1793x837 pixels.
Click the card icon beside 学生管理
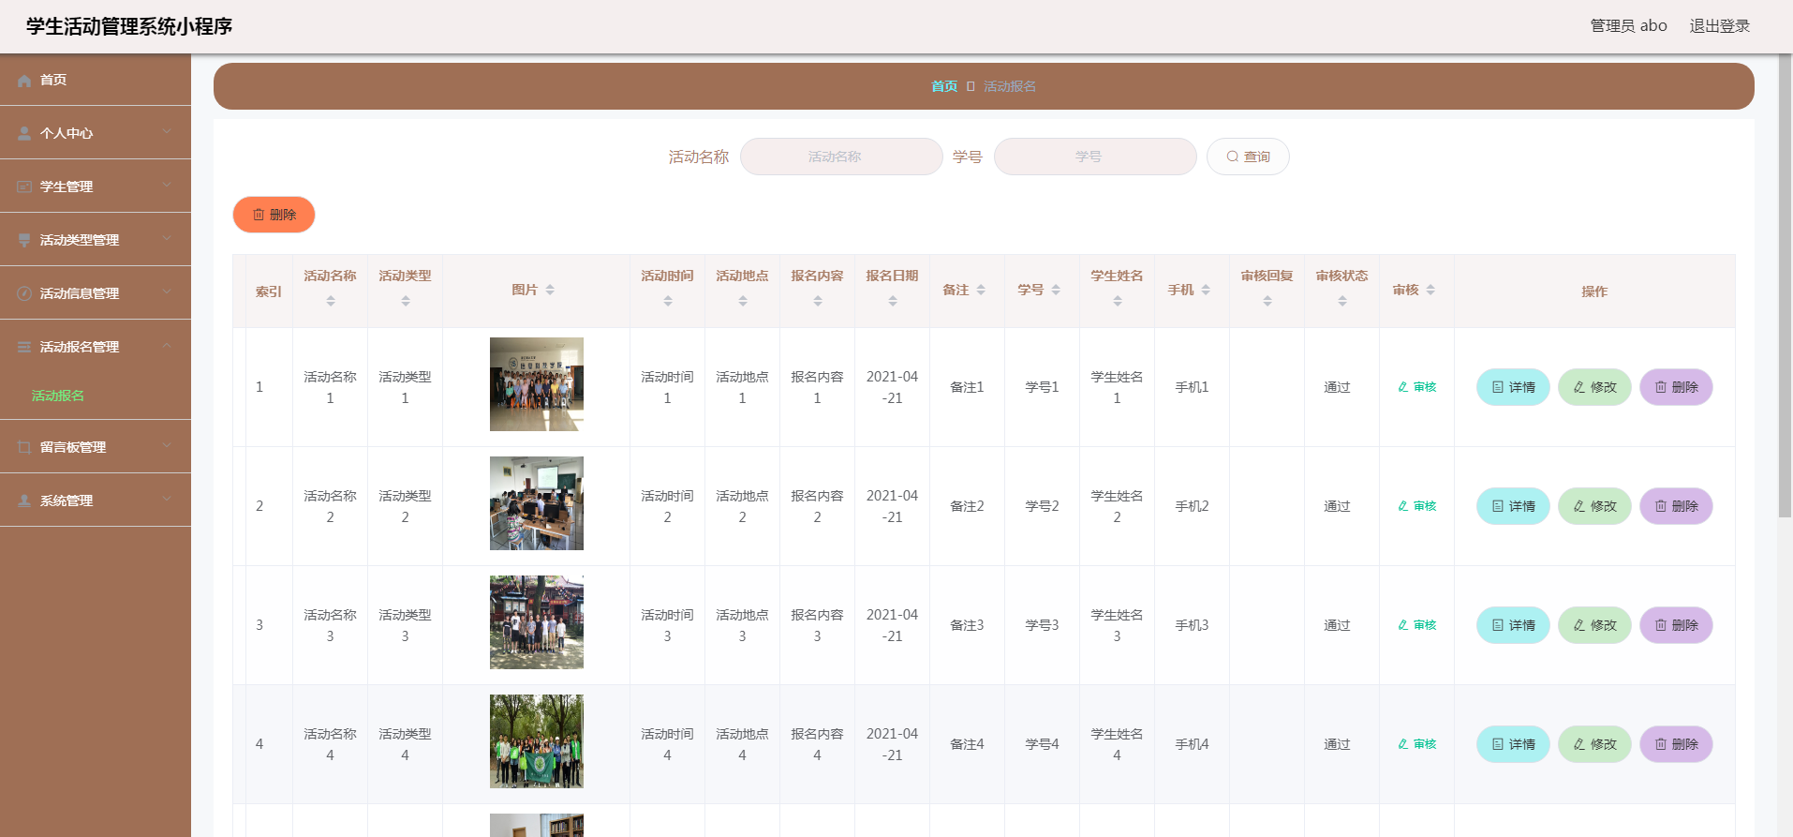24,187
